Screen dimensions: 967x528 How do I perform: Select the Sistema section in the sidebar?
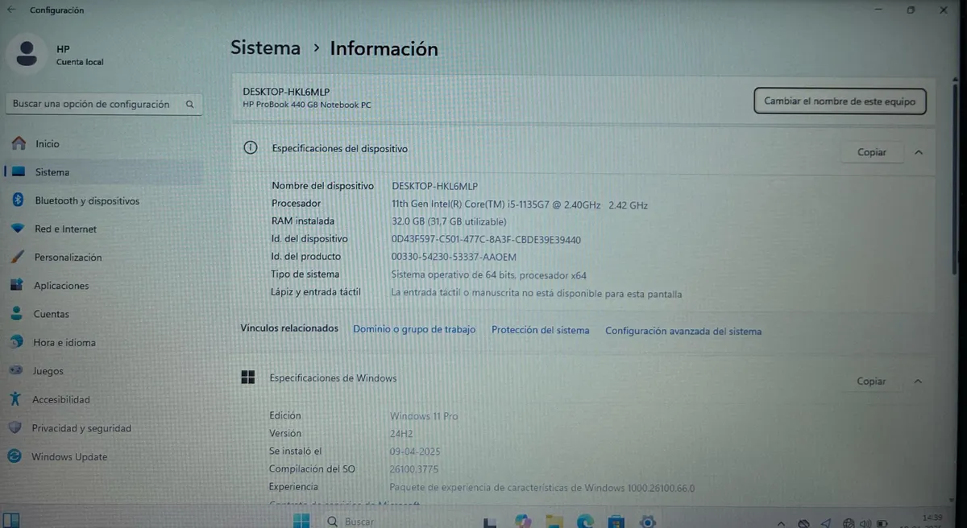coord(103,172)
